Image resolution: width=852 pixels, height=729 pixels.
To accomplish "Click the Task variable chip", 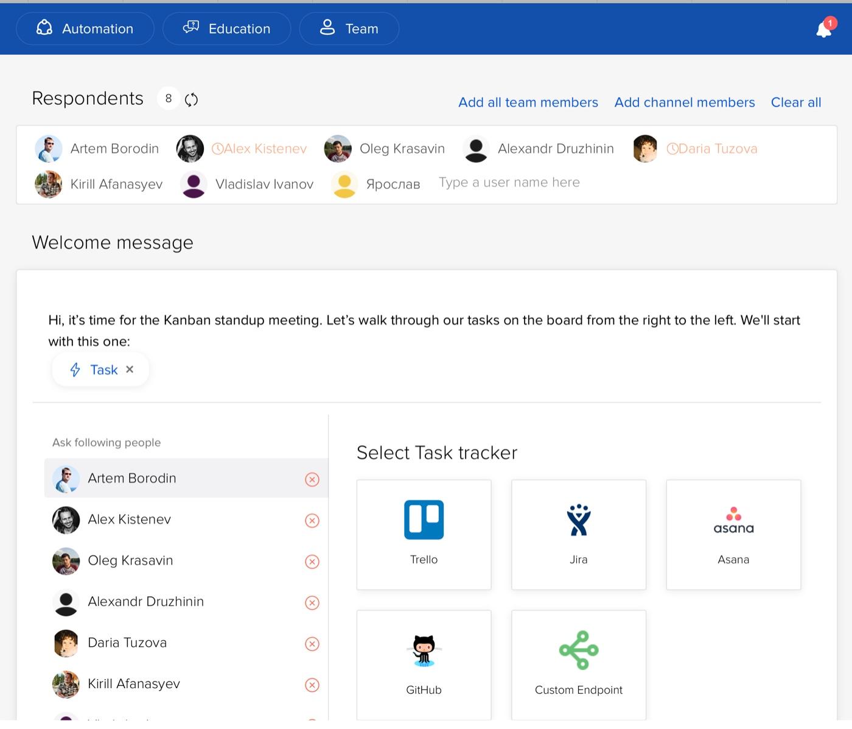I will pyautogui.click(x=100, y=370).
